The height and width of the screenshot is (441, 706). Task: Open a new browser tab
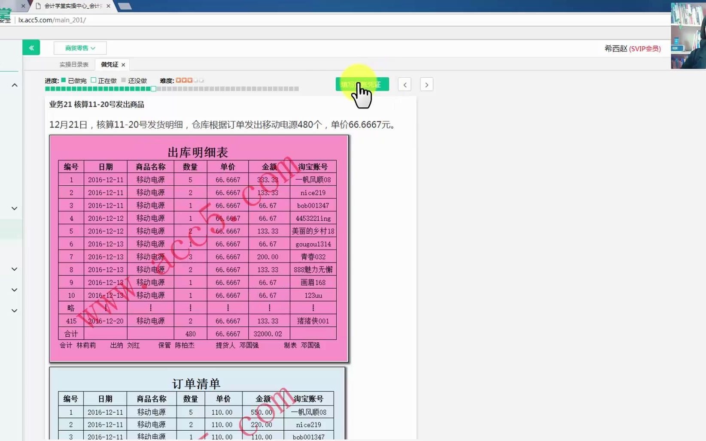click(125, 6)
